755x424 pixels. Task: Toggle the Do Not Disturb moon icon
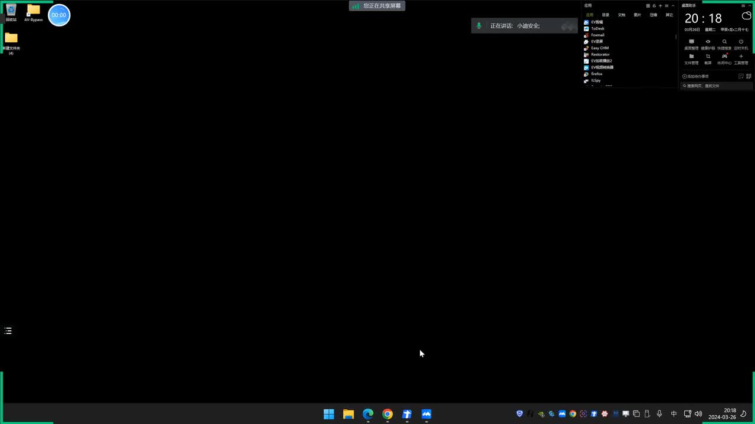click(x=744, y=414)
